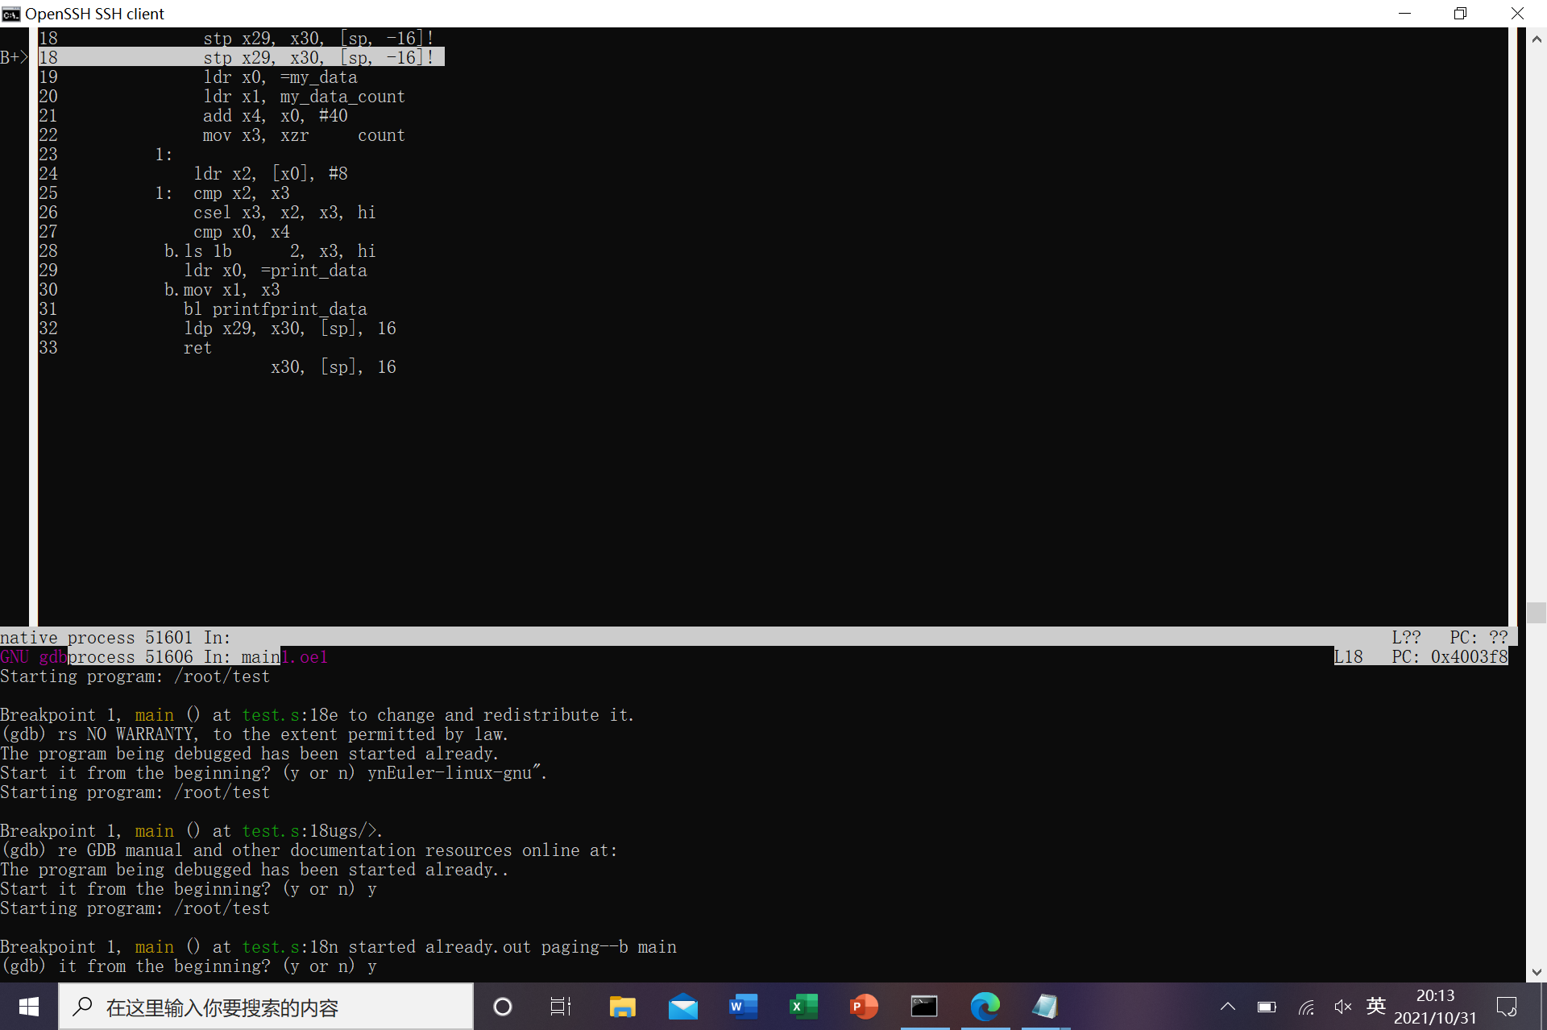This screenshot has height=1030, width=1547.
Task: Click first 'Starting program: /root/test' line
Action: point(135,676)
